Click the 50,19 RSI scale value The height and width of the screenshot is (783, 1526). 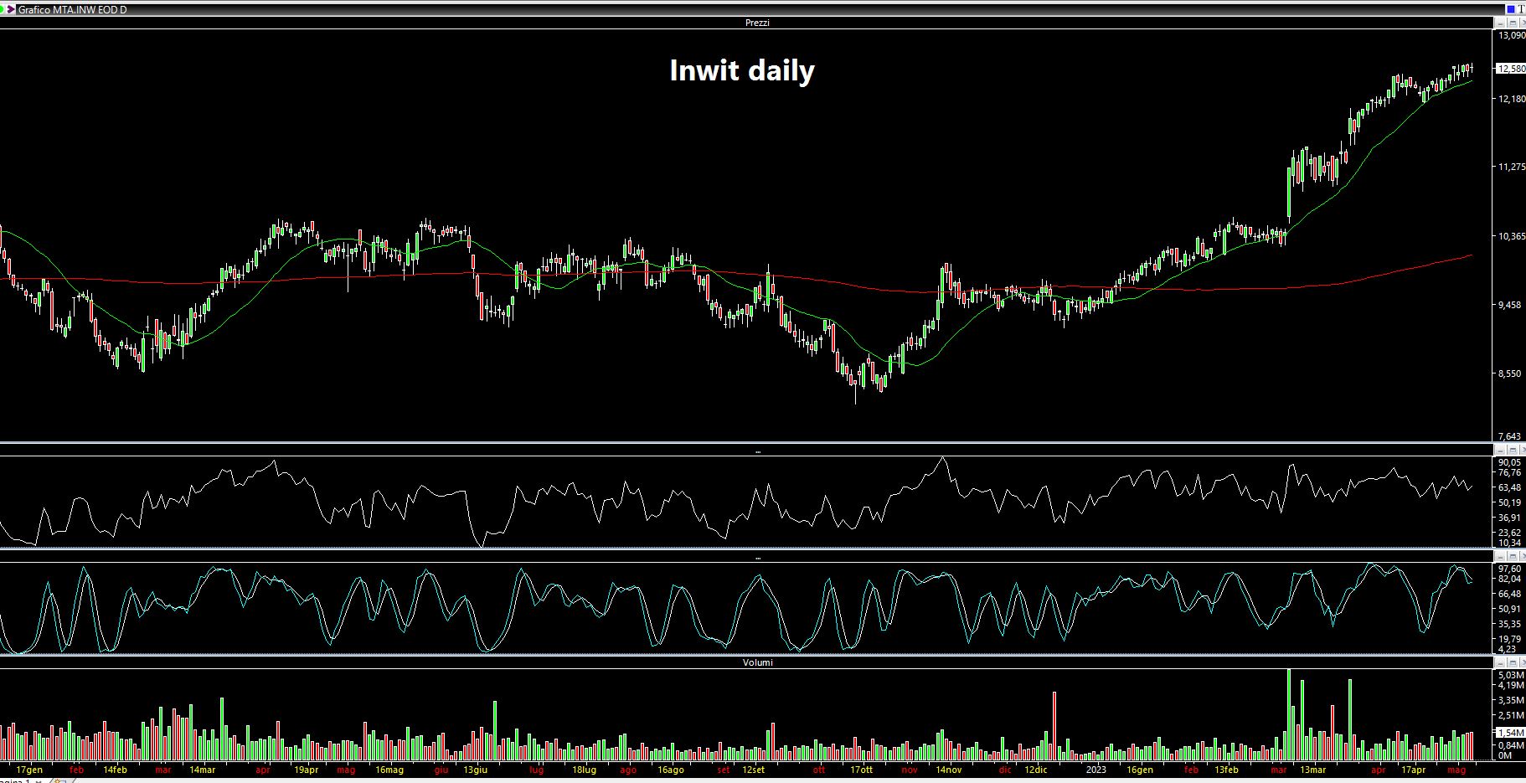(x=1509, y=502)
